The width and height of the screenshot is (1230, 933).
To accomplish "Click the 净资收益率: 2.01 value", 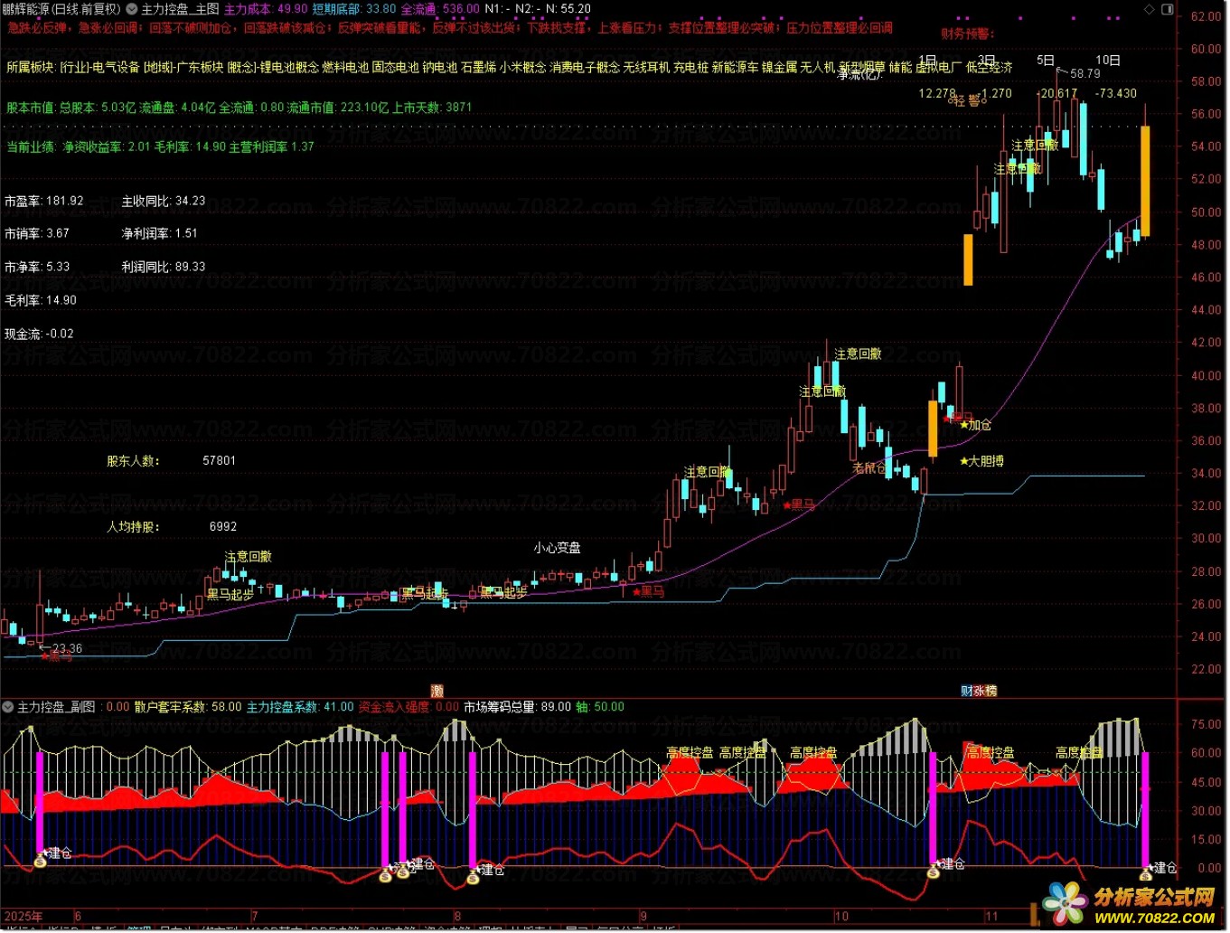I will (x=106, y=146).
